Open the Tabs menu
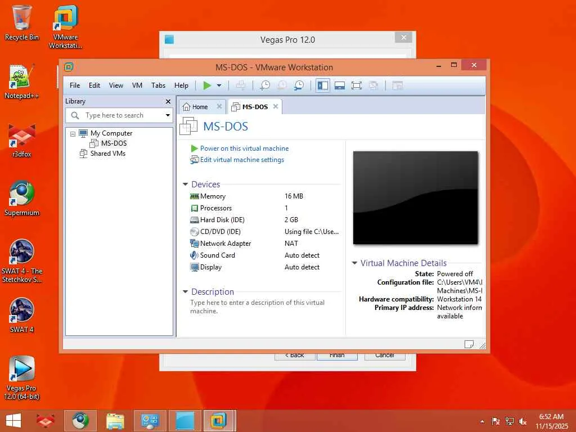 [158, 85]
